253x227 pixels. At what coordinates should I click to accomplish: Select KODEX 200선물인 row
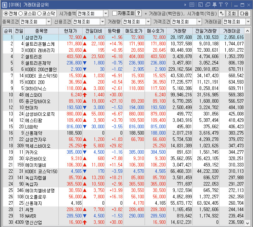123,69
